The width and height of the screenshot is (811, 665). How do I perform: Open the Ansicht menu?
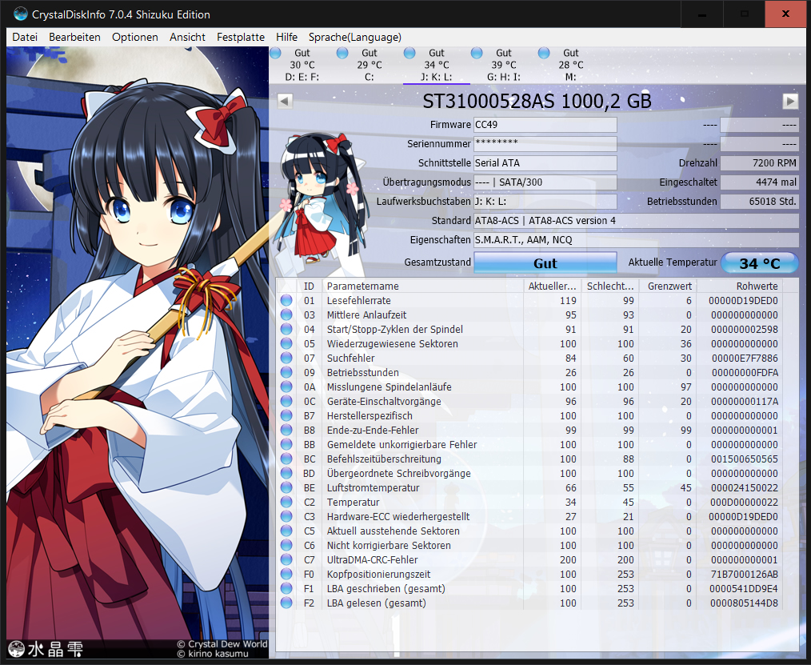(x=187, y=37)
